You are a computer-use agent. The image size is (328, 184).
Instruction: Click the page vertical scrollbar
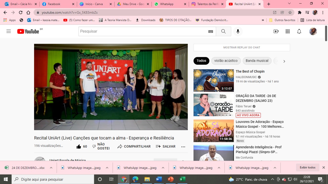click(x=326, y=33)
